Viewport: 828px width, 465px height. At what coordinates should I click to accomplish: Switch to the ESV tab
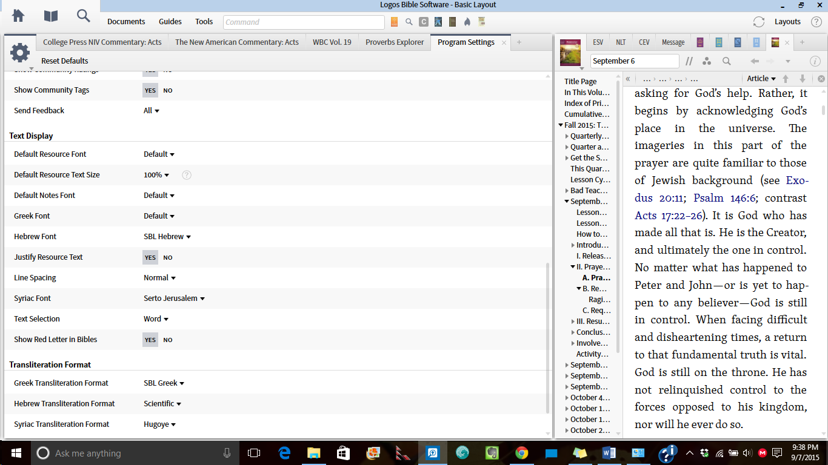(x=598, y=42)
